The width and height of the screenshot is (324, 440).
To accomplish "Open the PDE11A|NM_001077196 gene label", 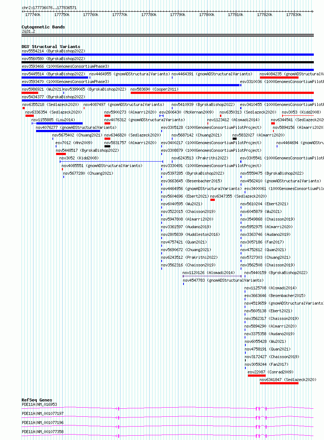I will 43,423.
